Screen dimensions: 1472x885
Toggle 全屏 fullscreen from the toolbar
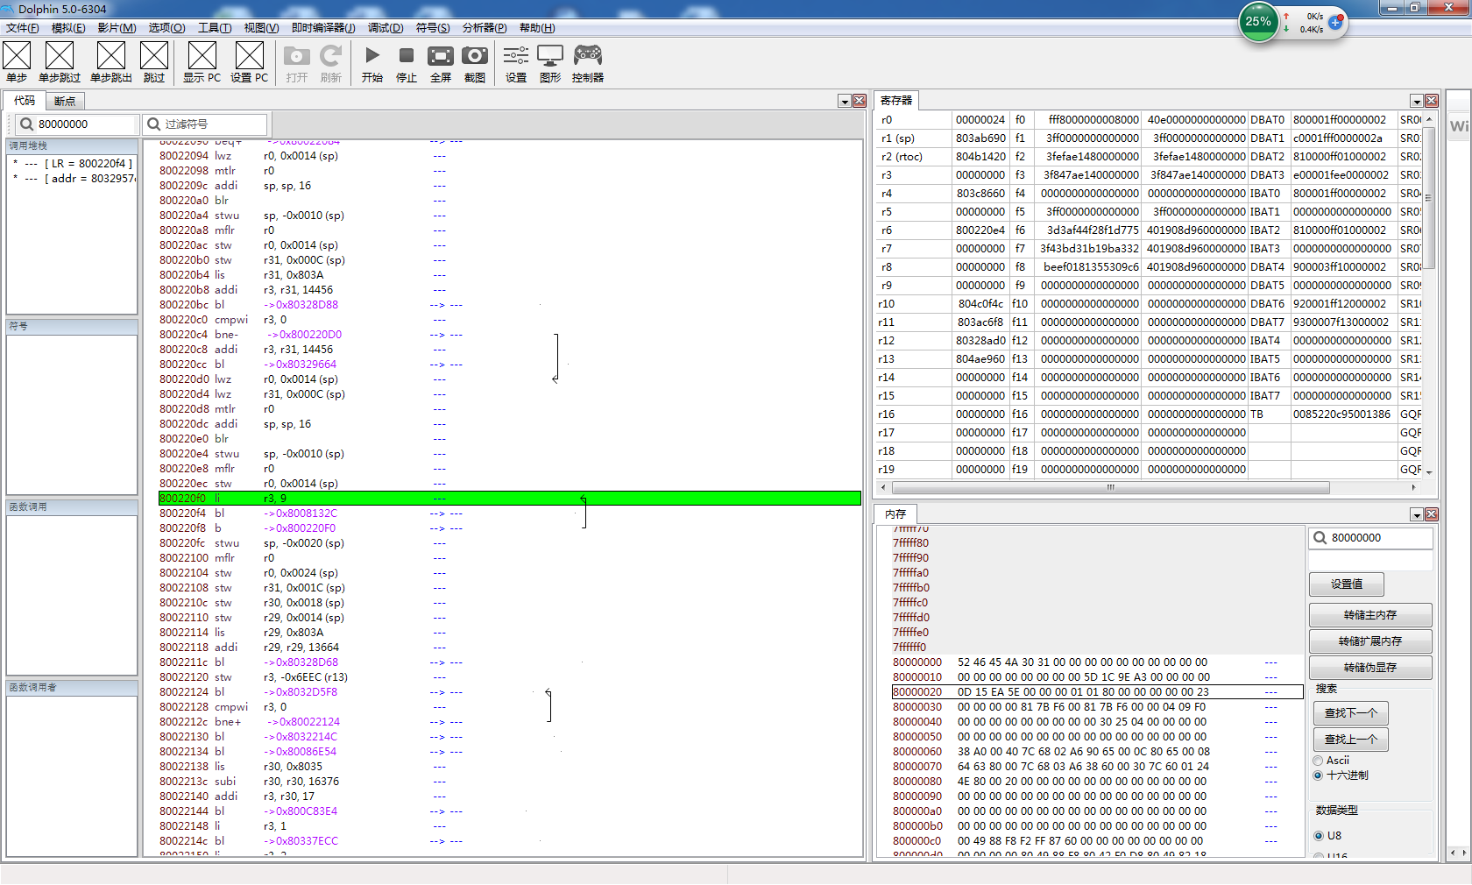tap(441, 56)
